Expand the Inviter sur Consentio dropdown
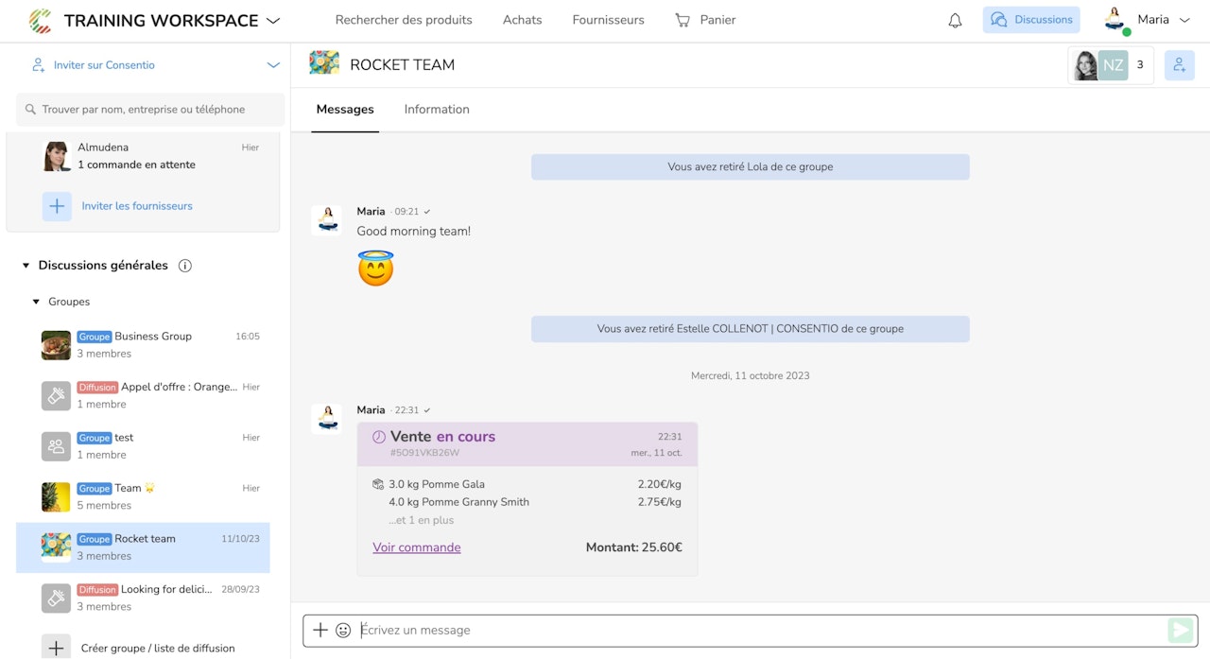The width and height of the screenshot is (1210, 659). 273,65
